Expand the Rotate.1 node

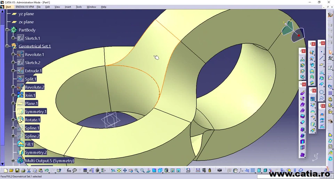pyautogui.click(x=13, y=119)
